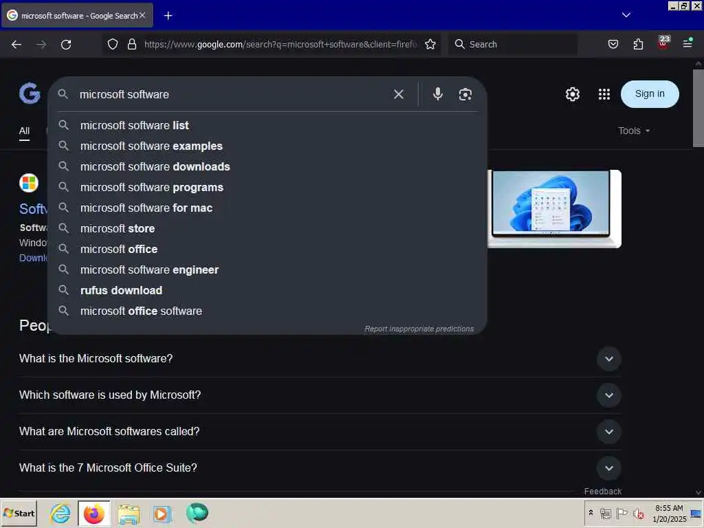Bookmark this page with the star icon

[x=430, y=44]
